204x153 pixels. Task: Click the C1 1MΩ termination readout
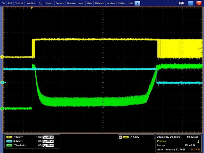39,137
